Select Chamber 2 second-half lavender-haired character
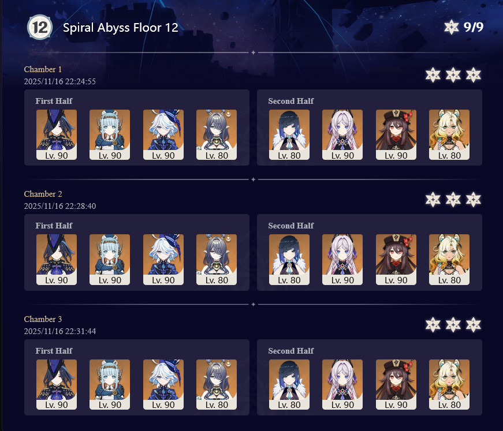 [x=342, y=260]
